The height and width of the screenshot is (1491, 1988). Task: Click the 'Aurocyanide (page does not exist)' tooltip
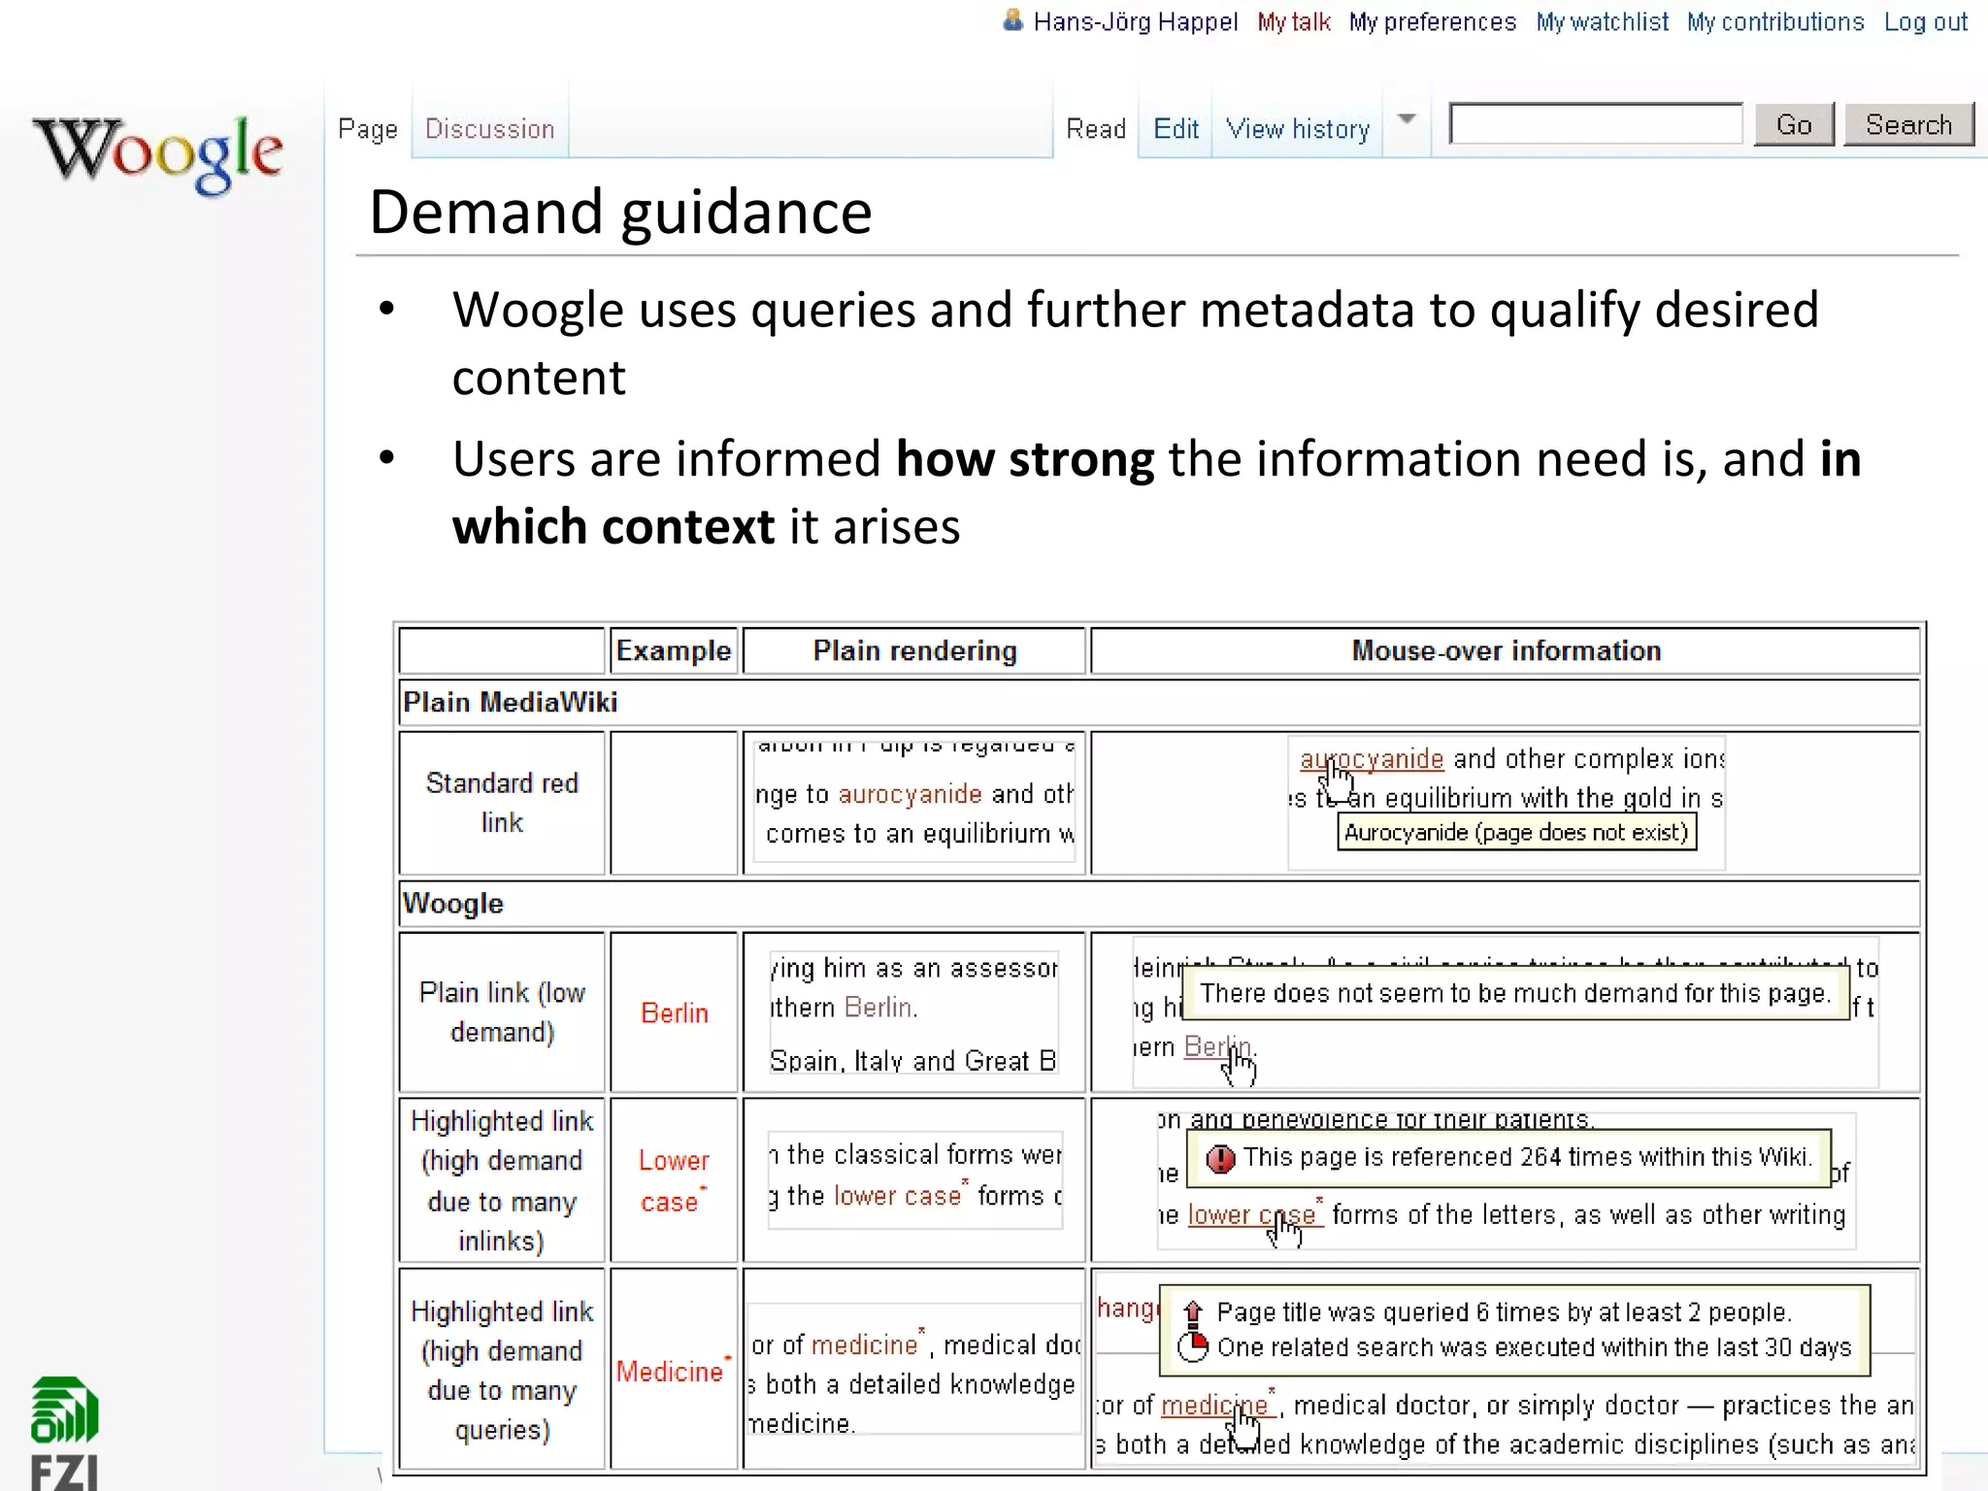click(1516, 832)
